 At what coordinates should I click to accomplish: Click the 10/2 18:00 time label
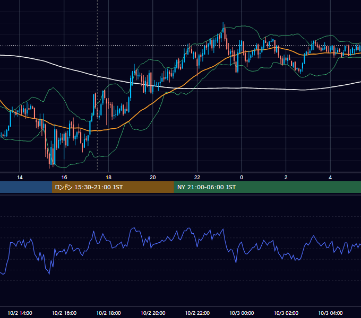[x=108, y=313]
